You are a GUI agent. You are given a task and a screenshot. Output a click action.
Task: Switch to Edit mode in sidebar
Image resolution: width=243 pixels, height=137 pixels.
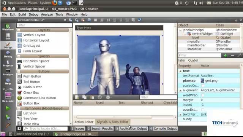tap(8, 37)
